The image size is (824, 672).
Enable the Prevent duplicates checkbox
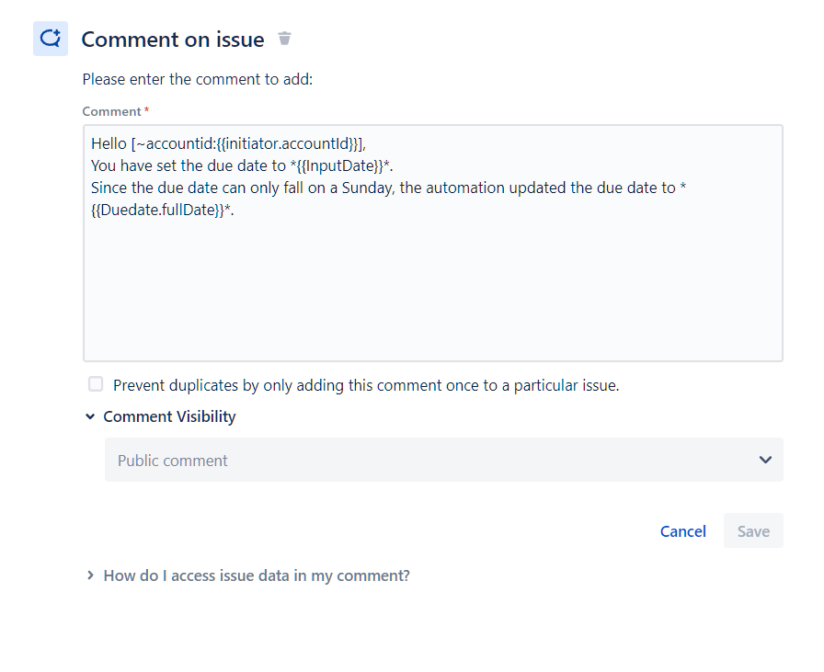(x=95, y=384)
